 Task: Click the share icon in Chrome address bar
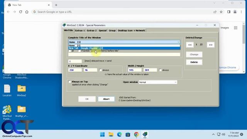pyautogui.click(x=215, y=12)
